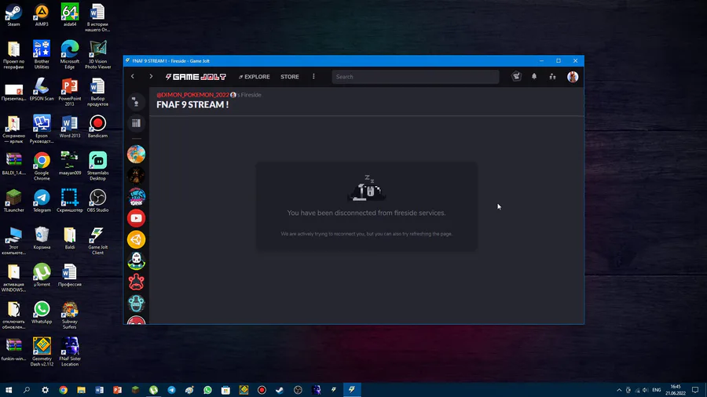Open Microsoft Edge desktop shortcut
707x397 pixels.
pos(70,54)
